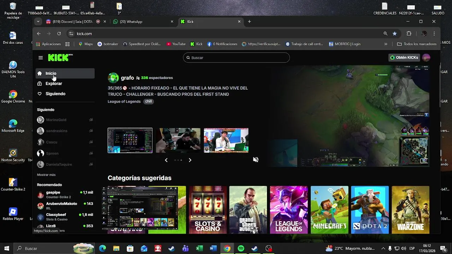Open Microsoft Teams from the taskbar
The width and height of the screenshot is (452, 254).
(x=185, y=248)
